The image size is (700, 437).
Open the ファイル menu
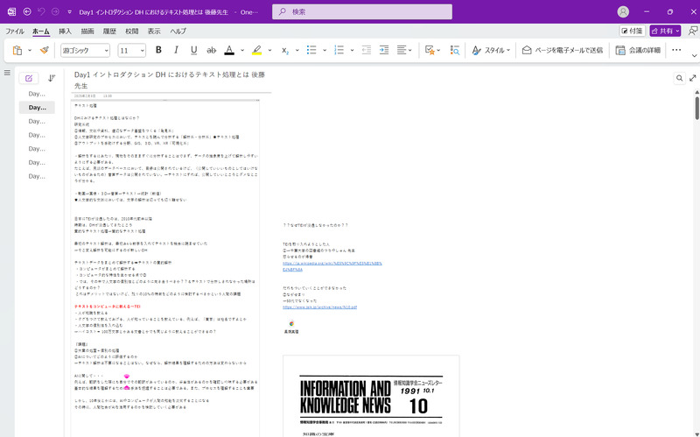[x=15, y=31]
